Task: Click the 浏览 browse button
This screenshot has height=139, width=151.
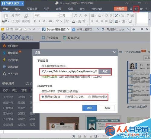Action: pyautogui.click(x=105, y=71)
